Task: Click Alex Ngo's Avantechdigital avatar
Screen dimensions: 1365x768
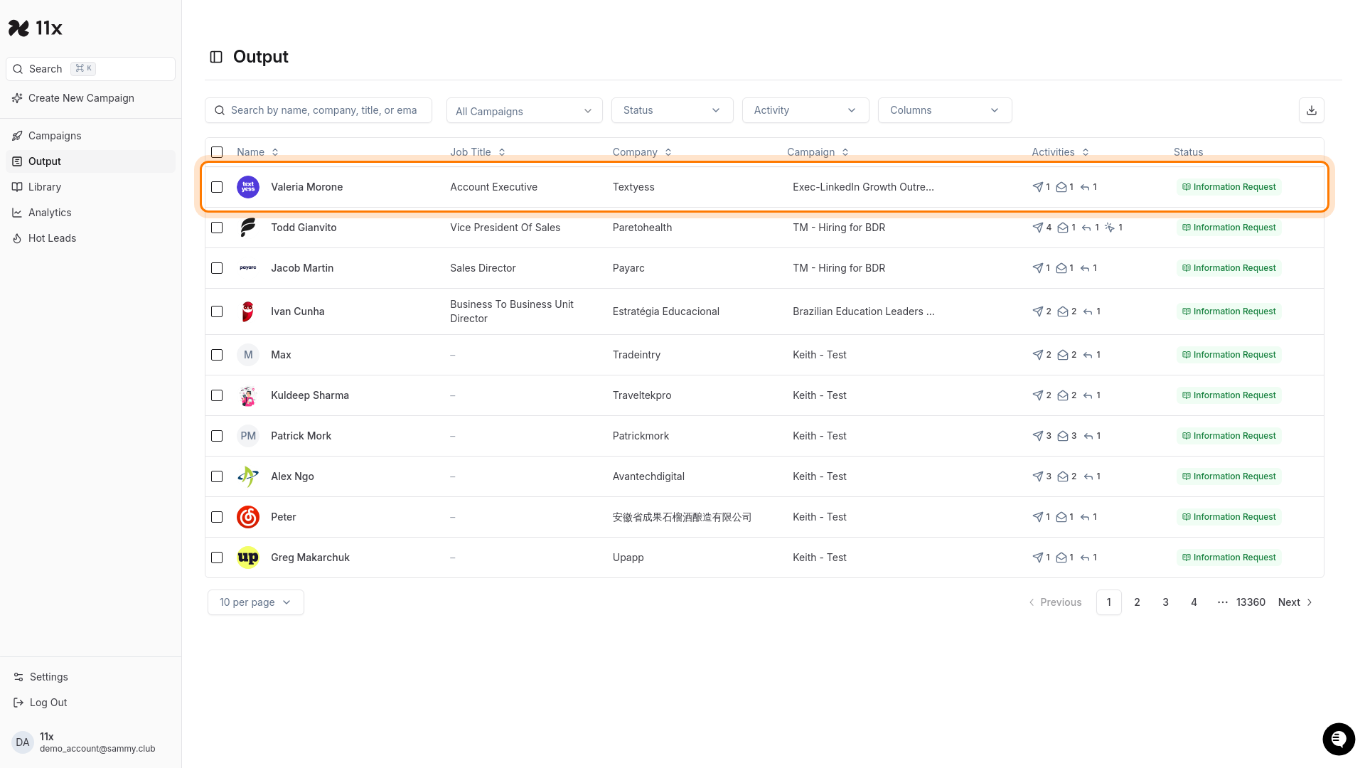Action: click(x=248, y=476)
